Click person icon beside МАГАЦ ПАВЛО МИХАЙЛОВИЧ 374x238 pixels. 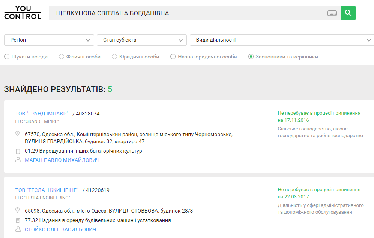(18, 160)
